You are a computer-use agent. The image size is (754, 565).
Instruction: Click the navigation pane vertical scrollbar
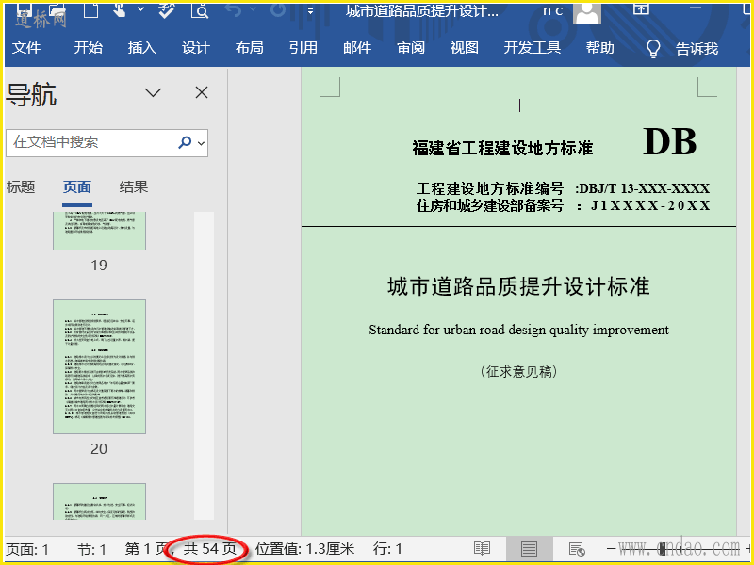[204, 365]
